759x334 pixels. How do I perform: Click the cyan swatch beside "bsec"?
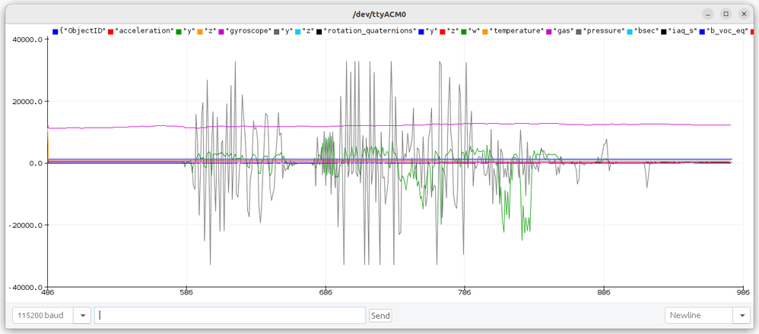point(630,31)
